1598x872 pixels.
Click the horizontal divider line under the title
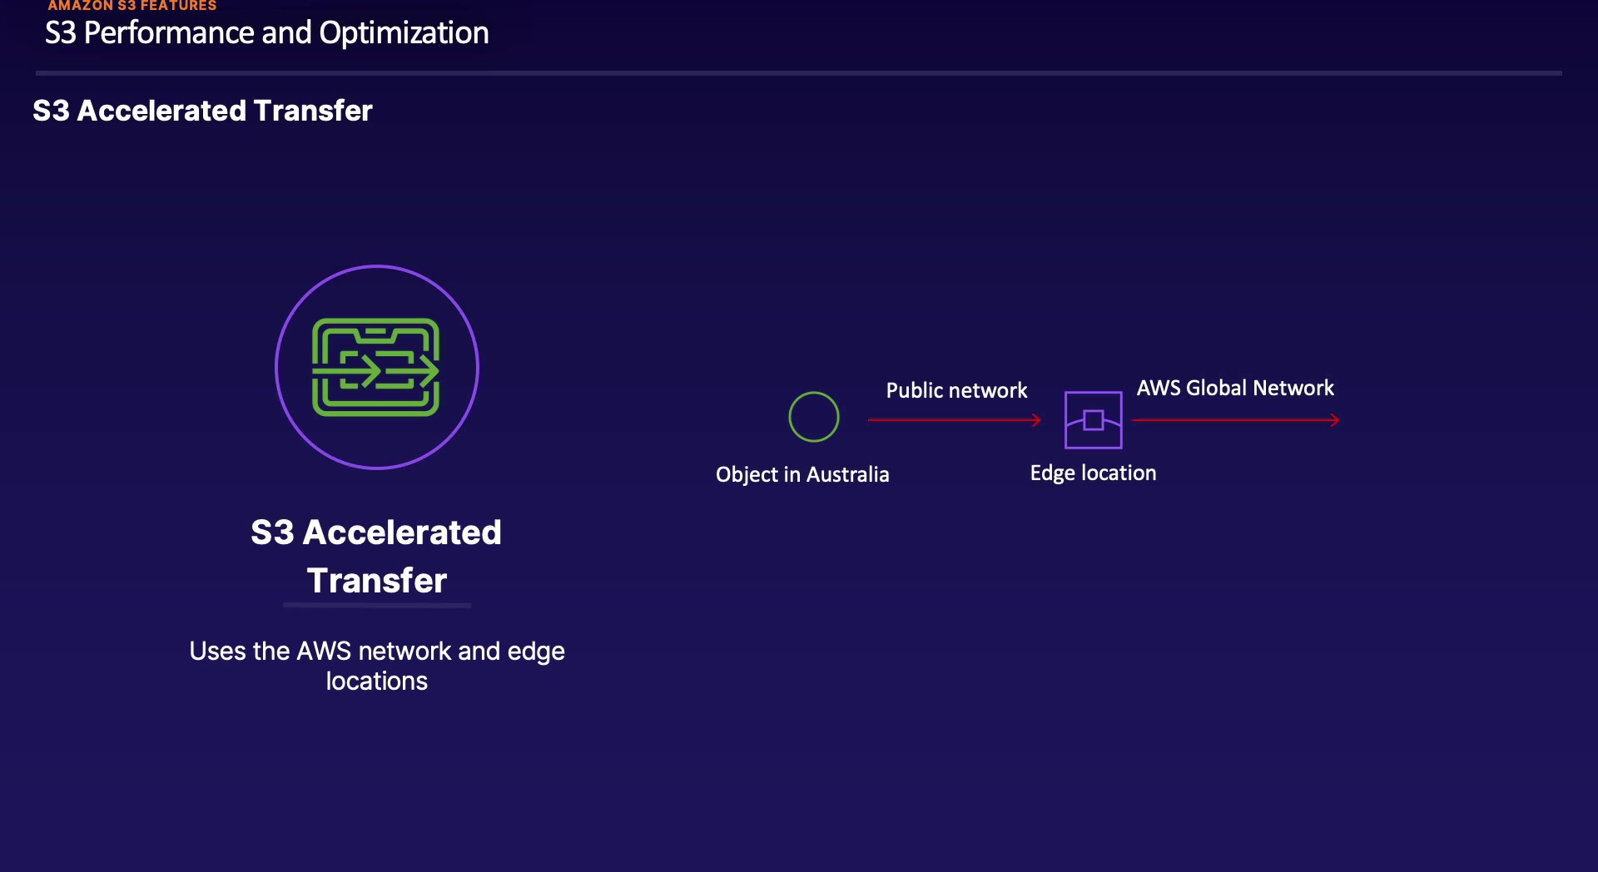799,73
